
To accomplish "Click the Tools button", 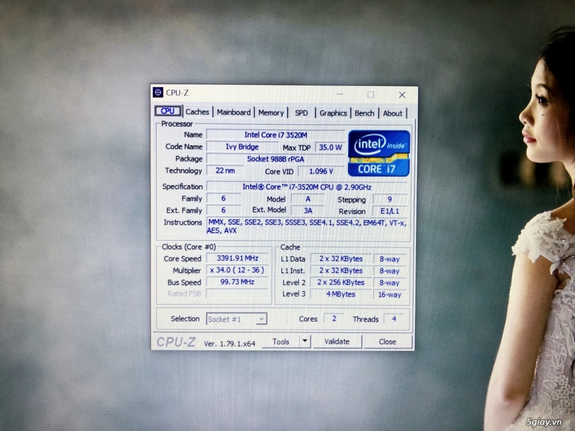I will (x=281, y=342).
